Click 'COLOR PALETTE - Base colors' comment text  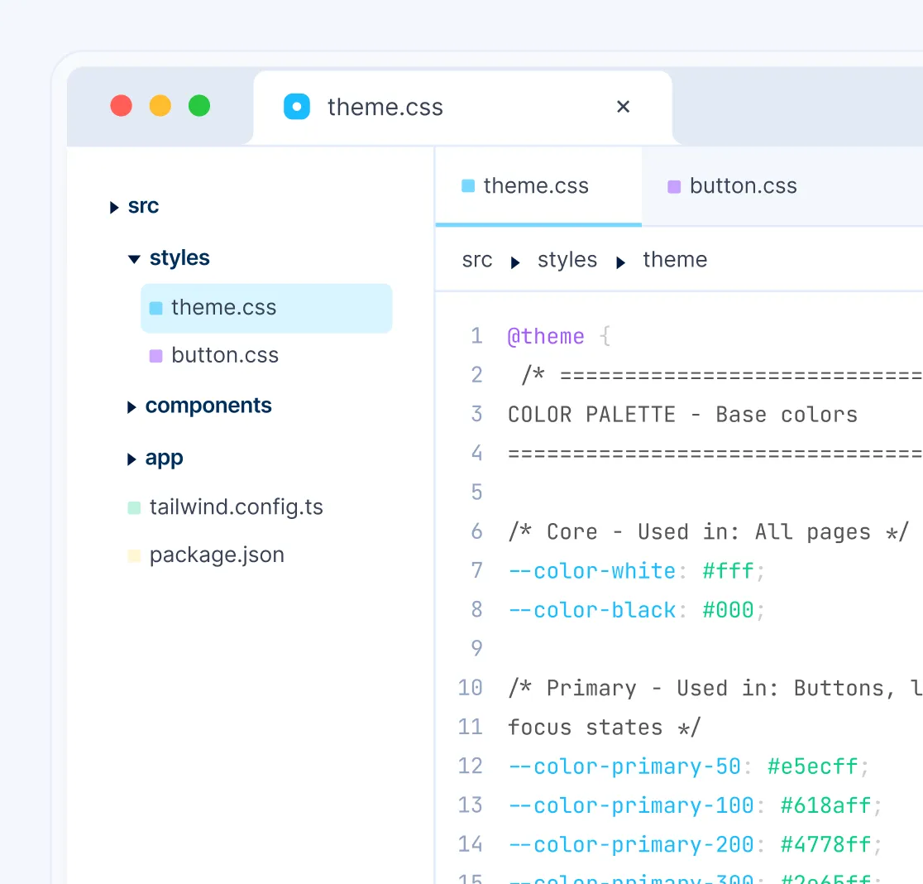(683, 415)
